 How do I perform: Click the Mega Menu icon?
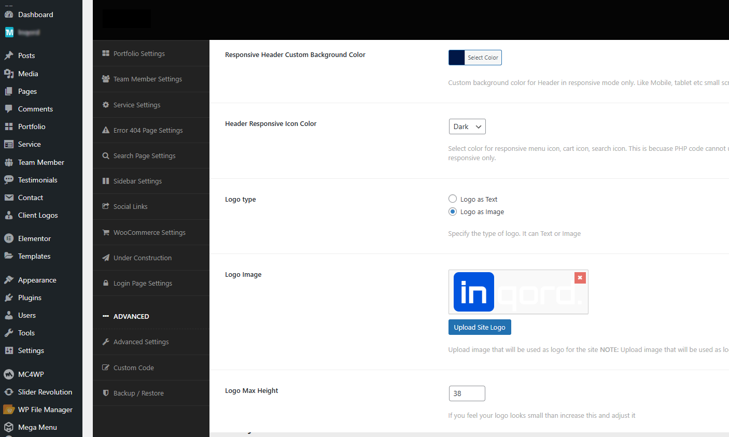tap(9, 427)
